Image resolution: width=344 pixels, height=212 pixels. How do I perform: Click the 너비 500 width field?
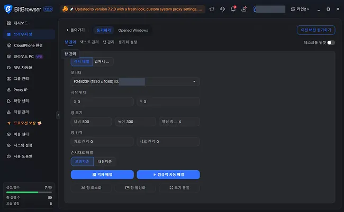click(91, 122)
